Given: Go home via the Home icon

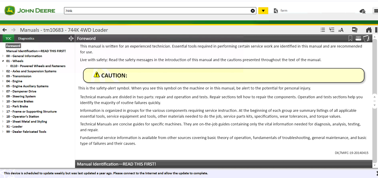Looking at the screenshot, I should tap(369, 30).
